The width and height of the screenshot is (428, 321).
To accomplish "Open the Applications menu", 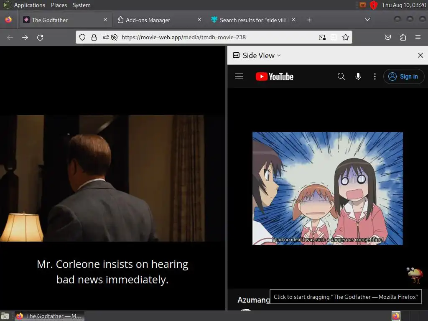I will click(x=30, y=5).
